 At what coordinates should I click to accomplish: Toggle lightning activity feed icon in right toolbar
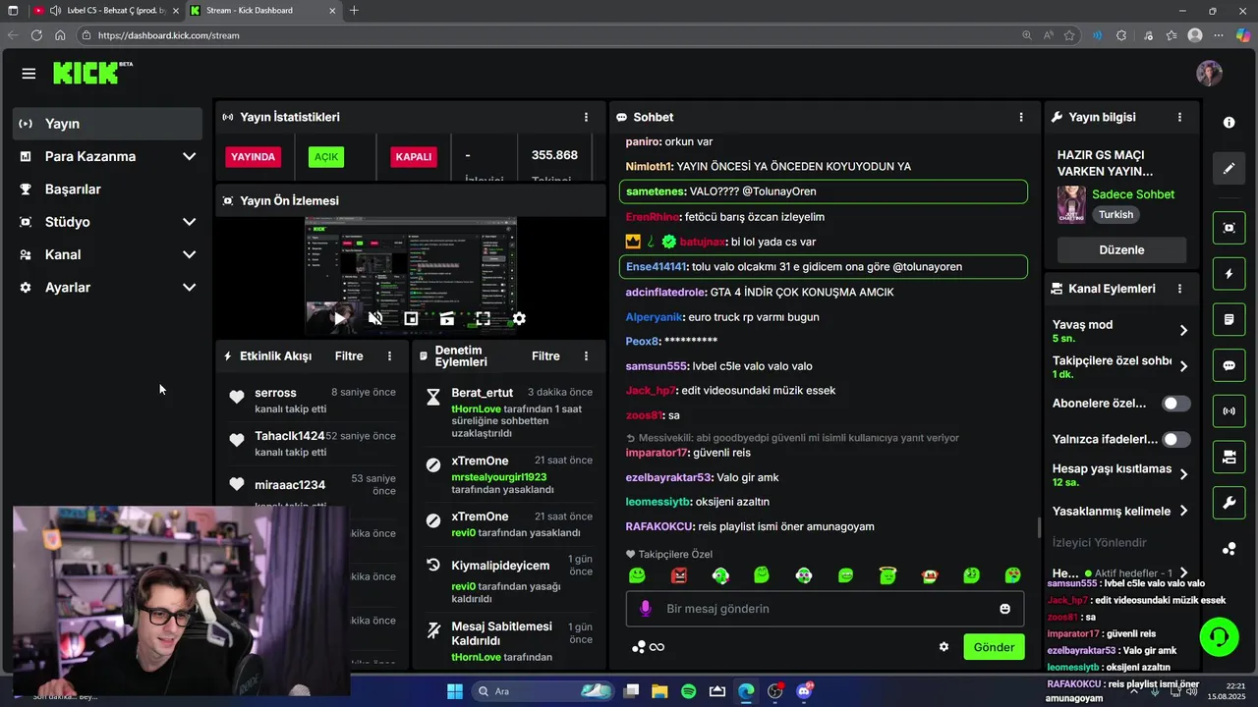[1229, 274]
